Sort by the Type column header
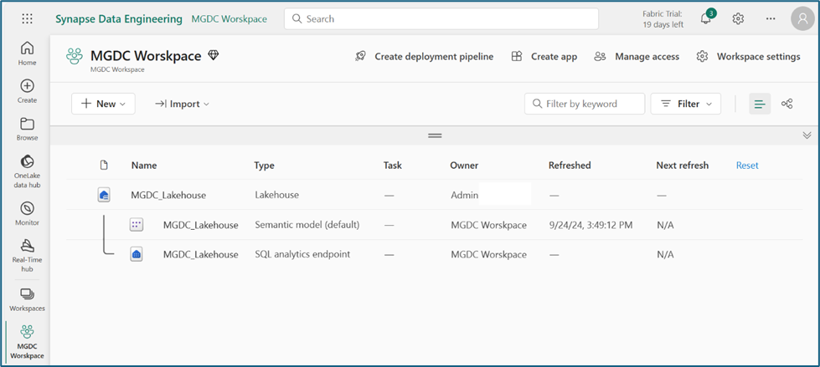The width and height of the screenshot is (820, 367). tap(264, 166)
